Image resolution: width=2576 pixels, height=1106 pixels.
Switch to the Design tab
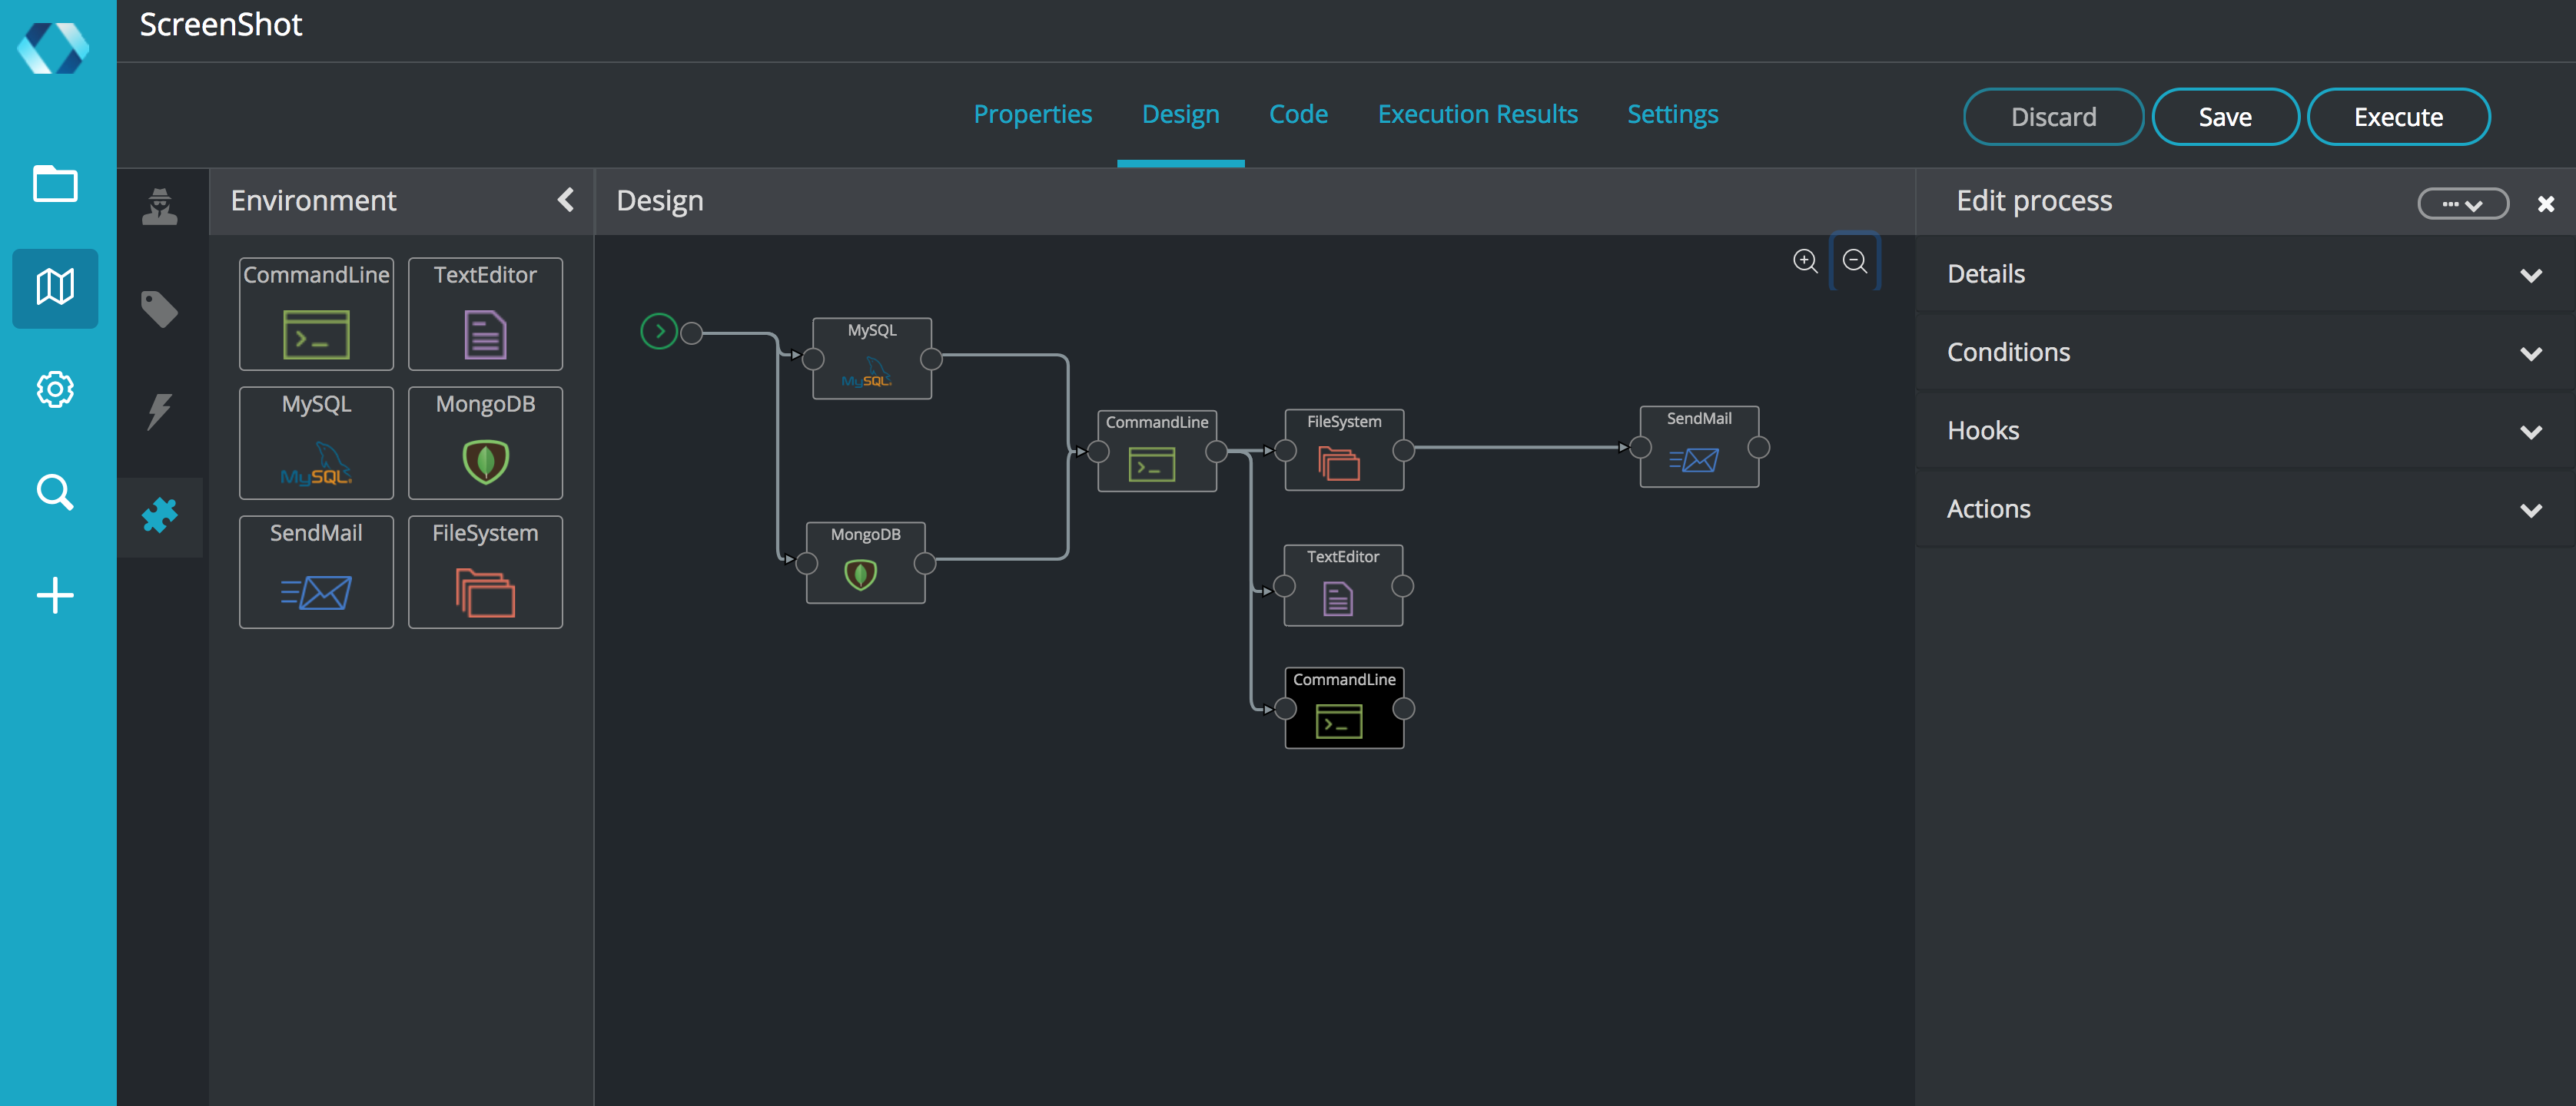click(1181, 114)
